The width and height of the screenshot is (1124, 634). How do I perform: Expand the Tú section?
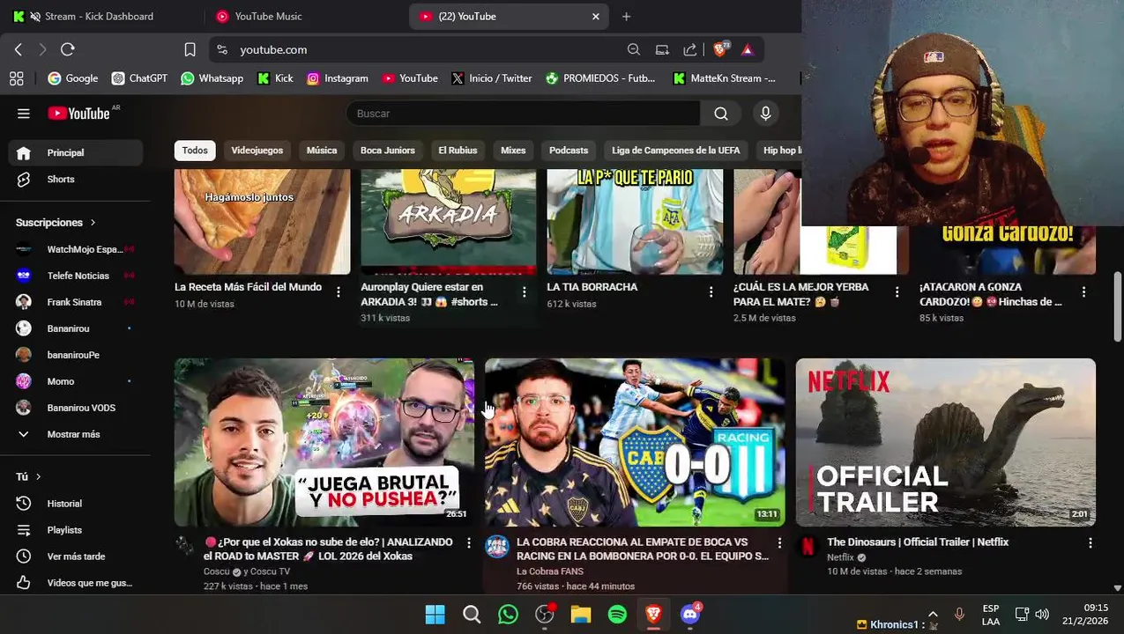click(29, 476)
